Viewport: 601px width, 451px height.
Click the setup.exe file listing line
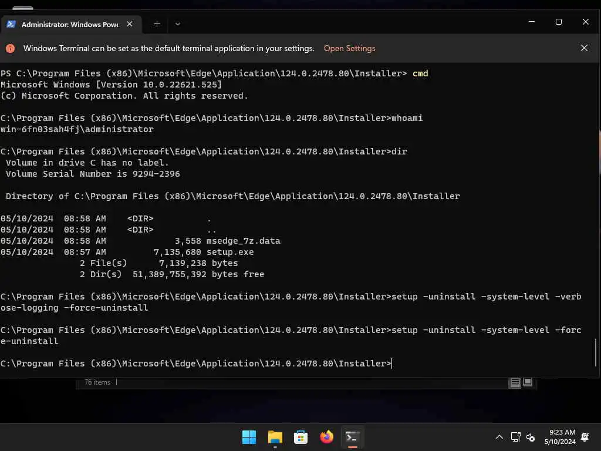[x=127, y=252]
